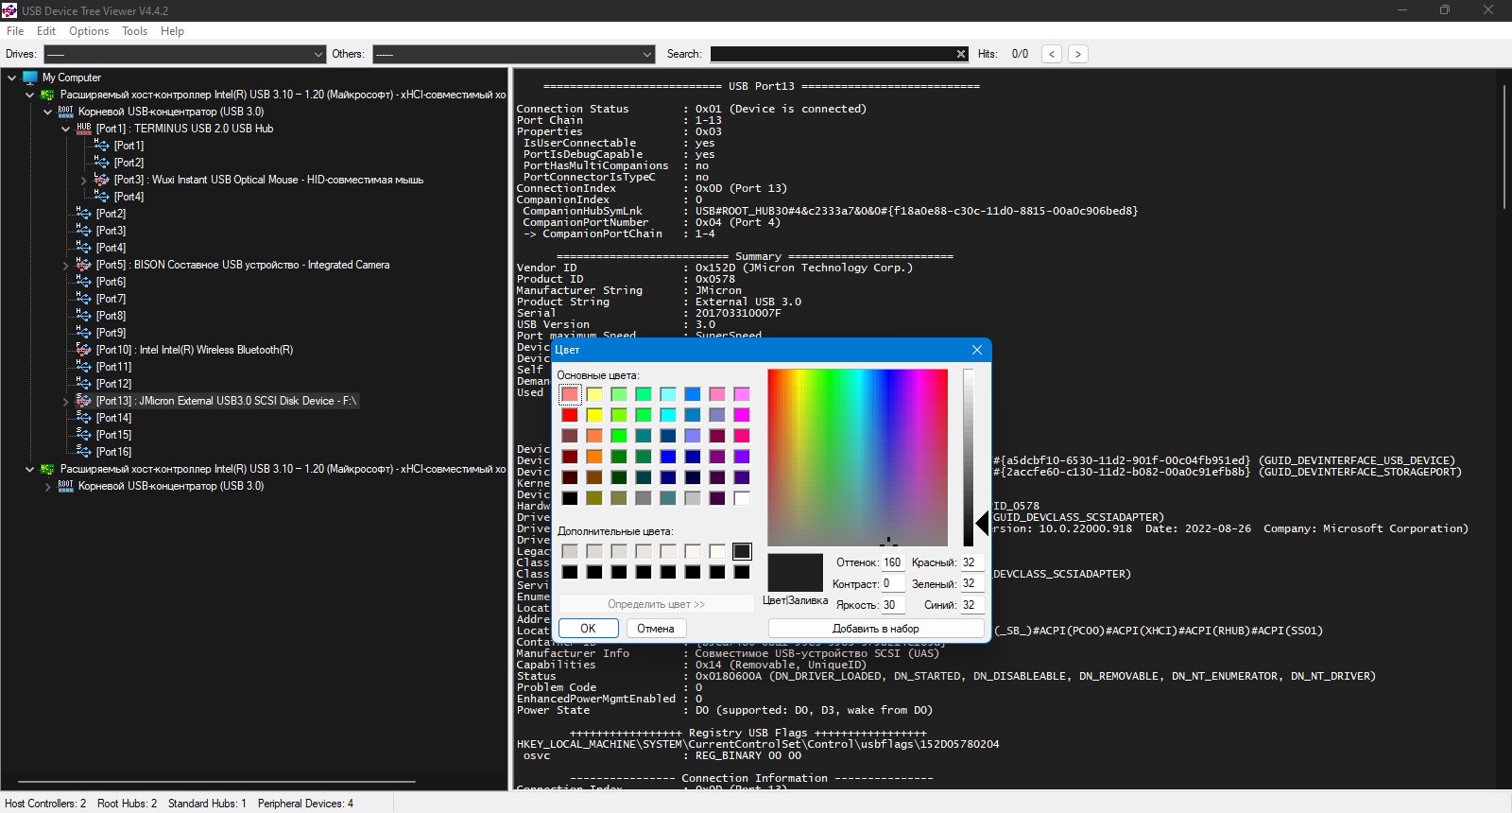Select the My Computer root icon
This screenshot has width=1512, height=813.
[x=29, y=78]
